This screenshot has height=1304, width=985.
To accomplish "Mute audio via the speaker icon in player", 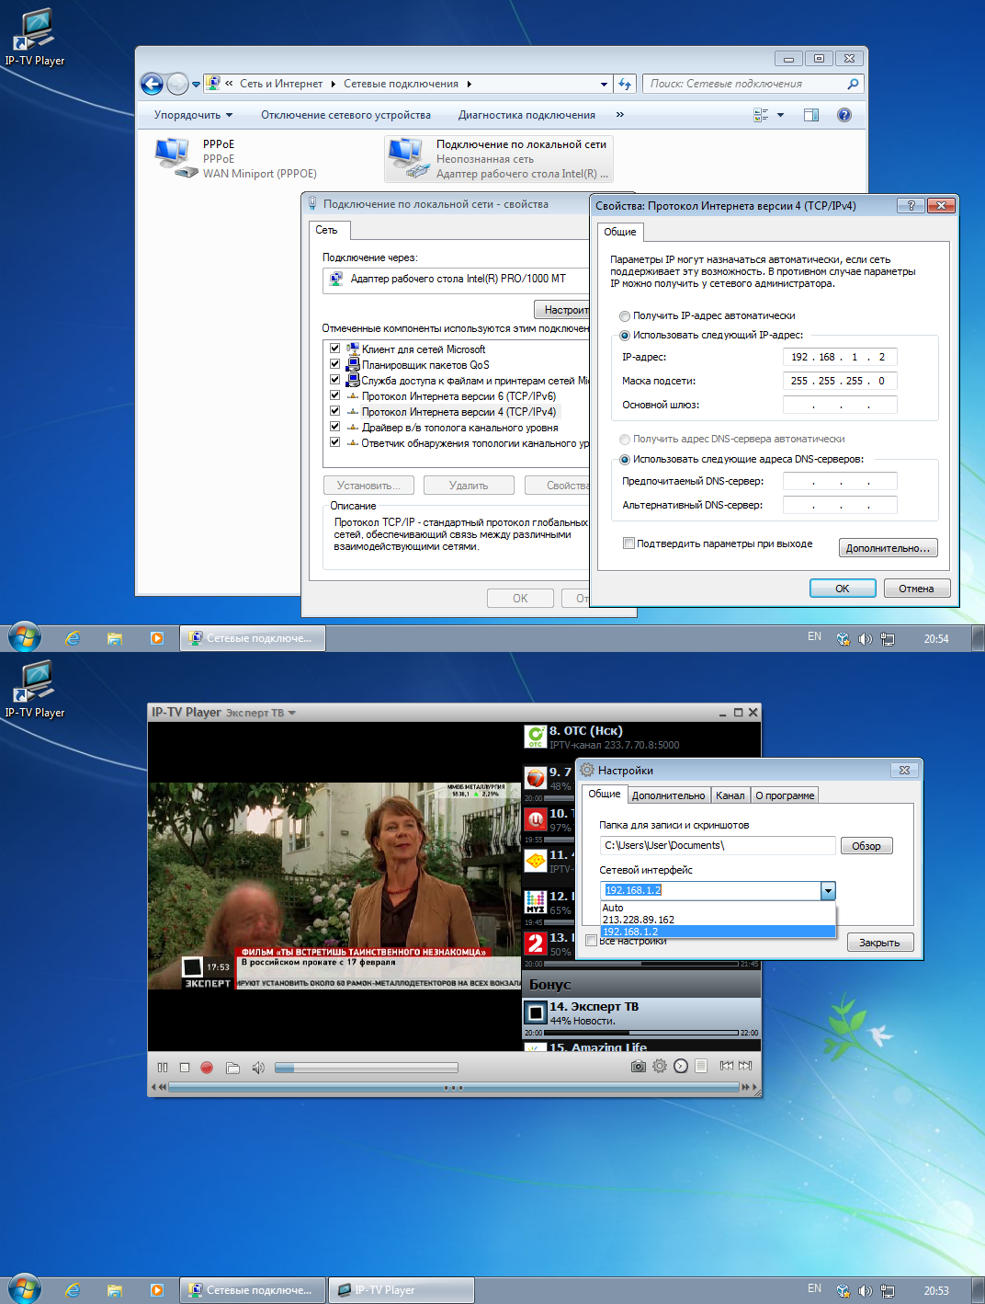I will [258, 1068].
